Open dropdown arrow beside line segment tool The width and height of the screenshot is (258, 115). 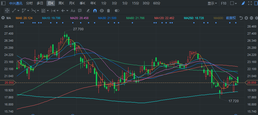(18, 11)
